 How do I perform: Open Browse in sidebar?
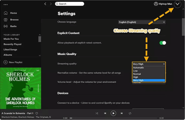[14, 20]
